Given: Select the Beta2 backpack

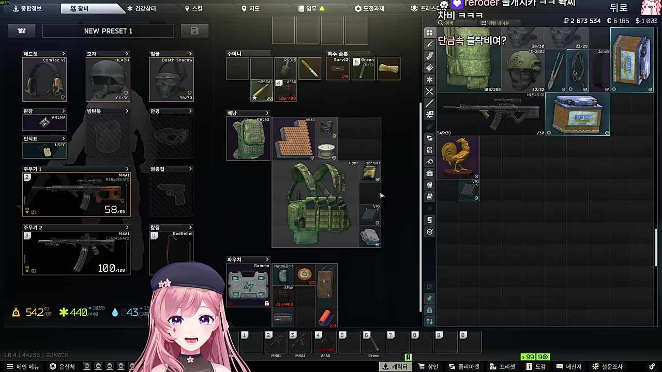Looking at the screenshot, I should click(x=248, y=138).
